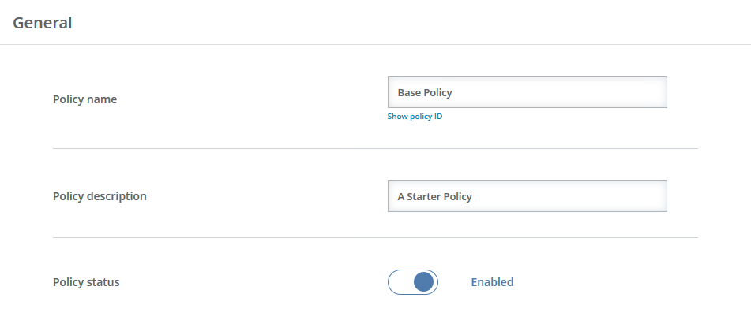
Task: Select the Policy name label
Action: coord(84,99)
